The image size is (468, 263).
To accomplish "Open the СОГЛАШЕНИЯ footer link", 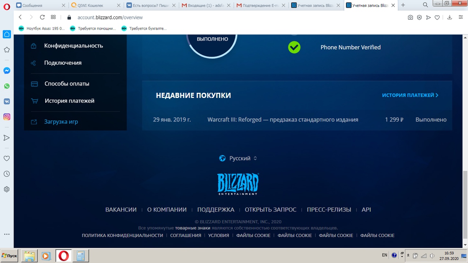I will click(186, 236).
